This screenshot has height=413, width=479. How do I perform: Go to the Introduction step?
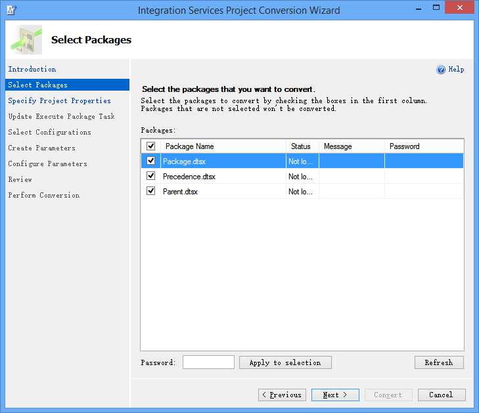[32, 69]
